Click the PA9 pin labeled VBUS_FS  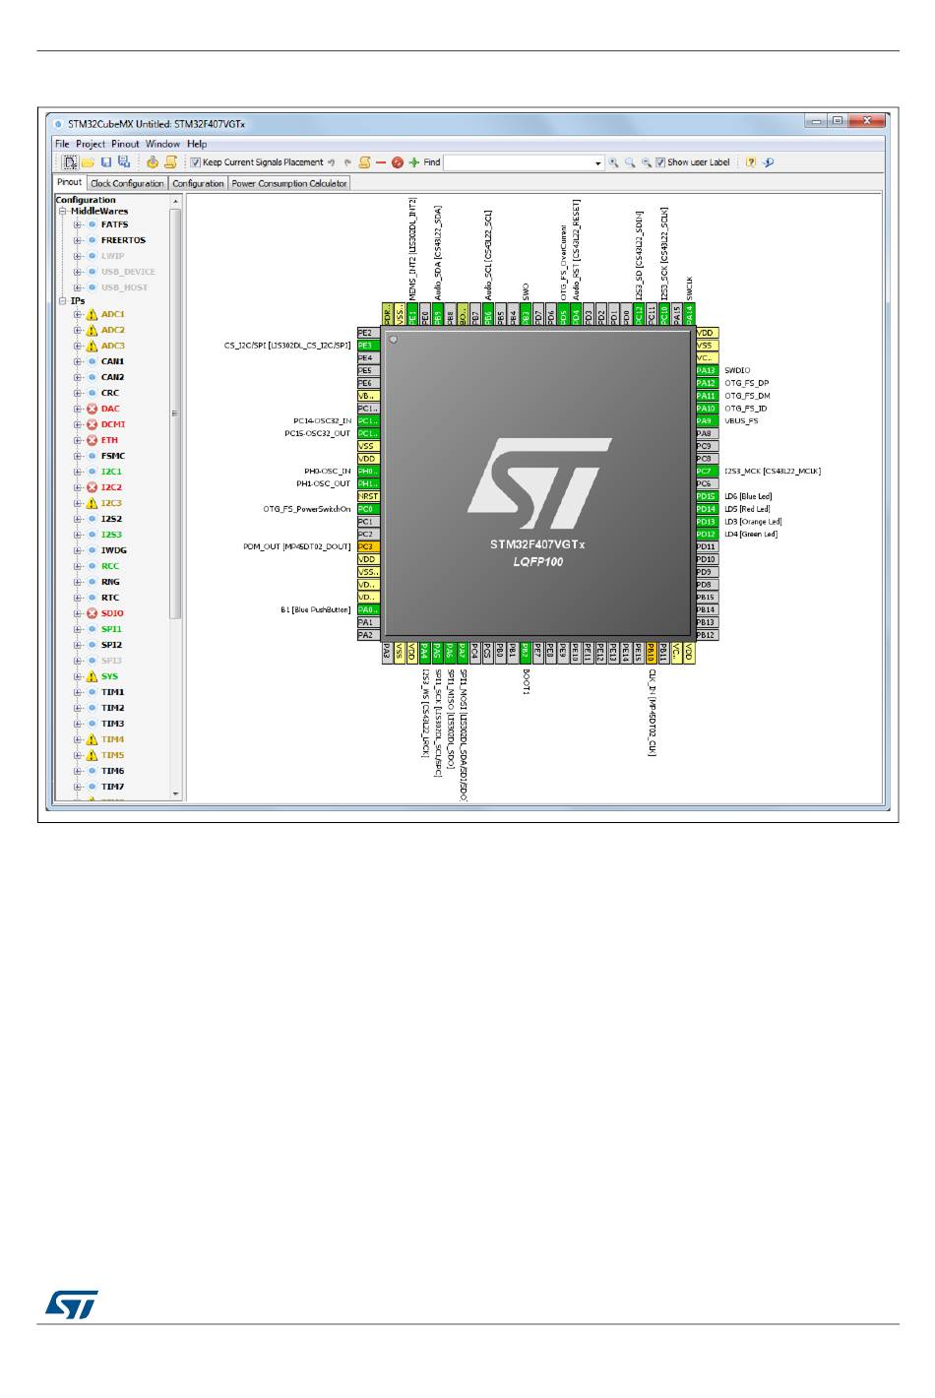click(x=707, y=421)
